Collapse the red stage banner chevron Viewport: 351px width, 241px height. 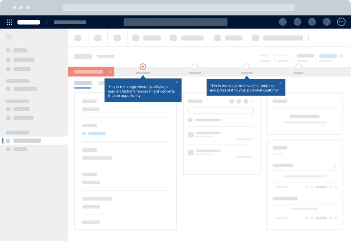[x=110, y=72]
